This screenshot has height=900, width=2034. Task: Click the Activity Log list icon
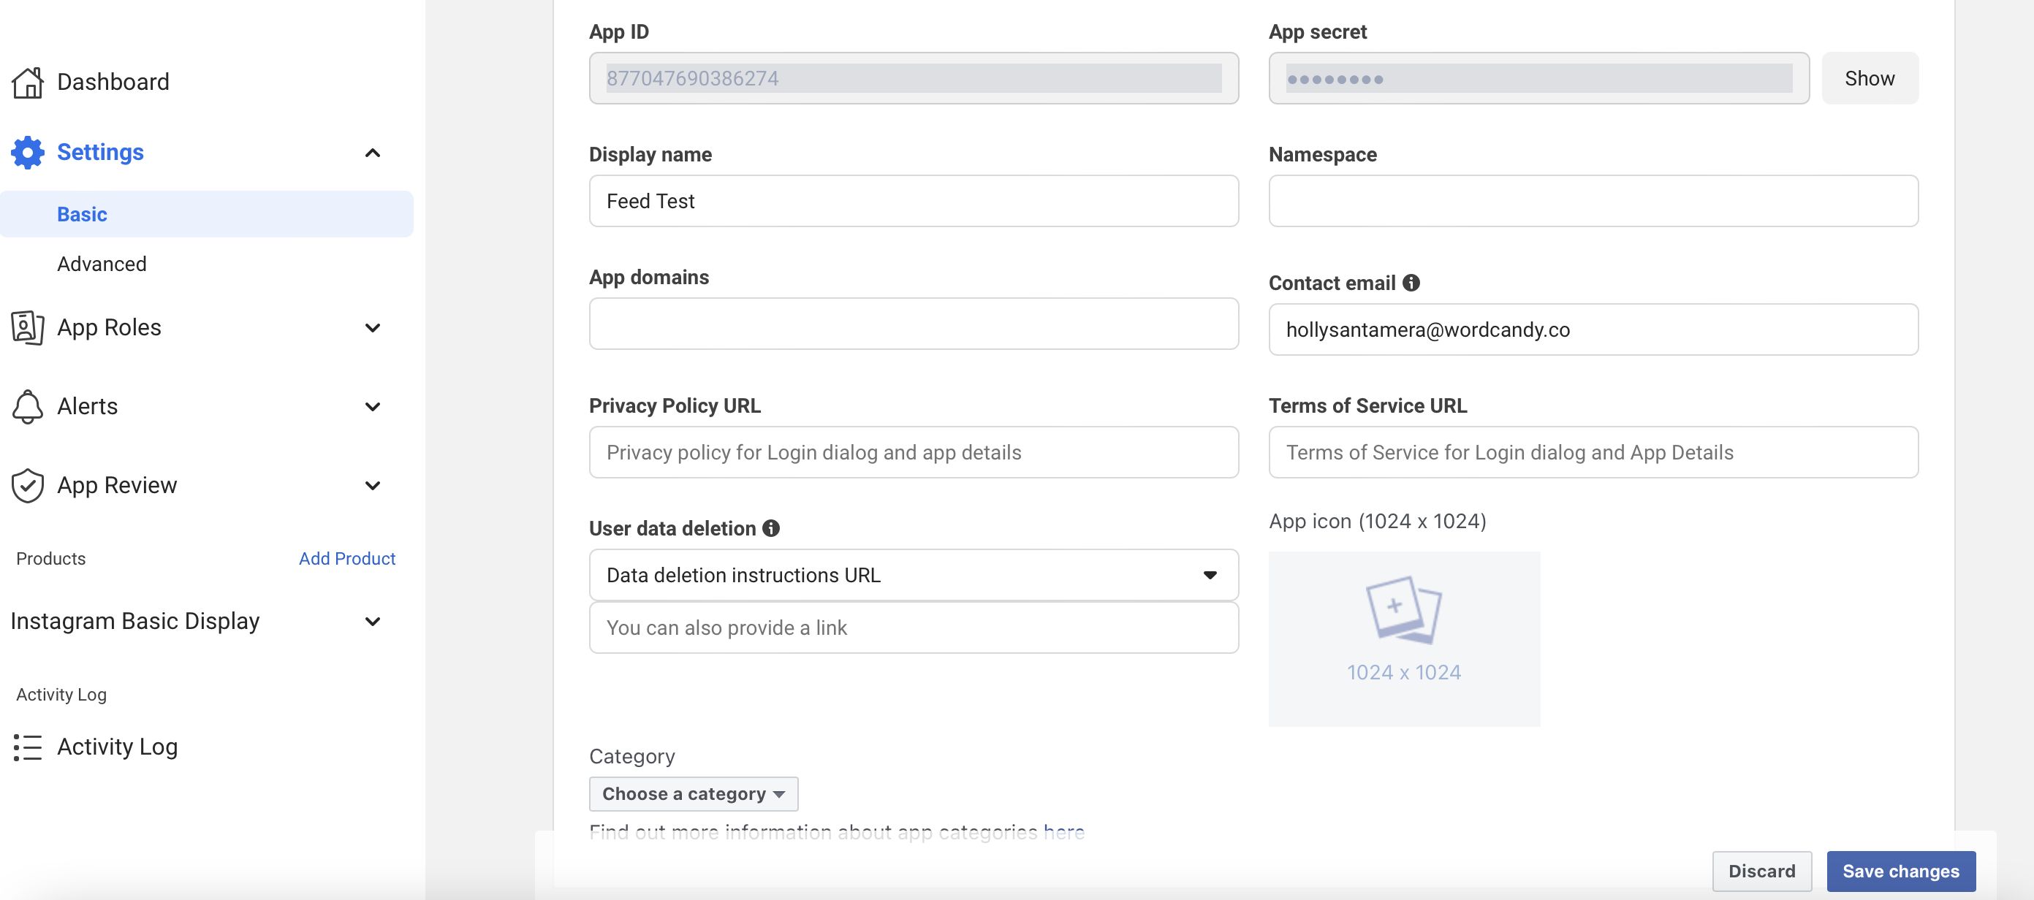(x=28, y=747)
